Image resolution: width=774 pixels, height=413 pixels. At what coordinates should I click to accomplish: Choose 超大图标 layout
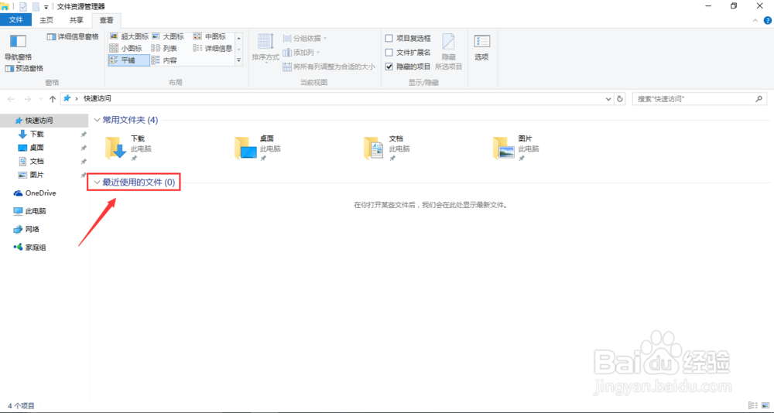pyautogui.click(x=128, y=36)
